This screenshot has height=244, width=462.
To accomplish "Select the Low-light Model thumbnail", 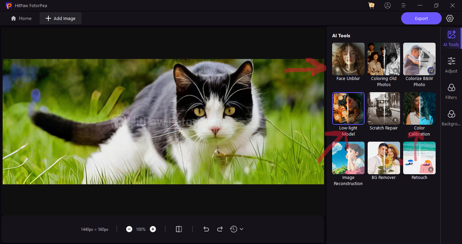I will 348,108.
